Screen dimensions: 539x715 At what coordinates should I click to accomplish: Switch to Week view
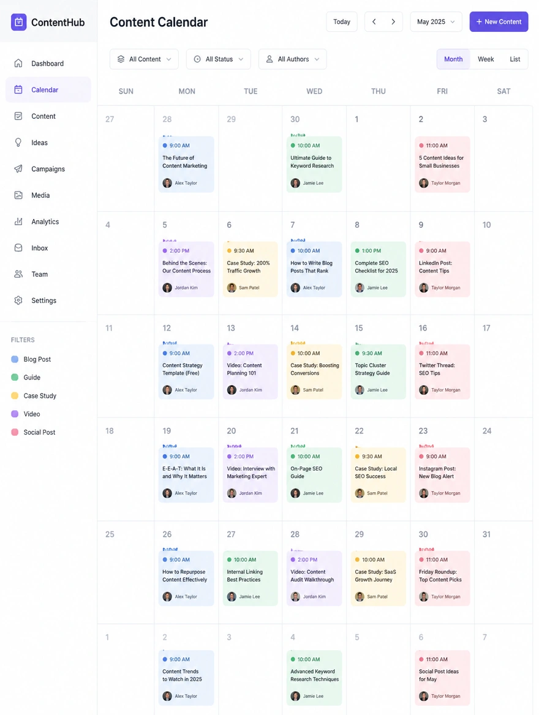tap(486, 59)
